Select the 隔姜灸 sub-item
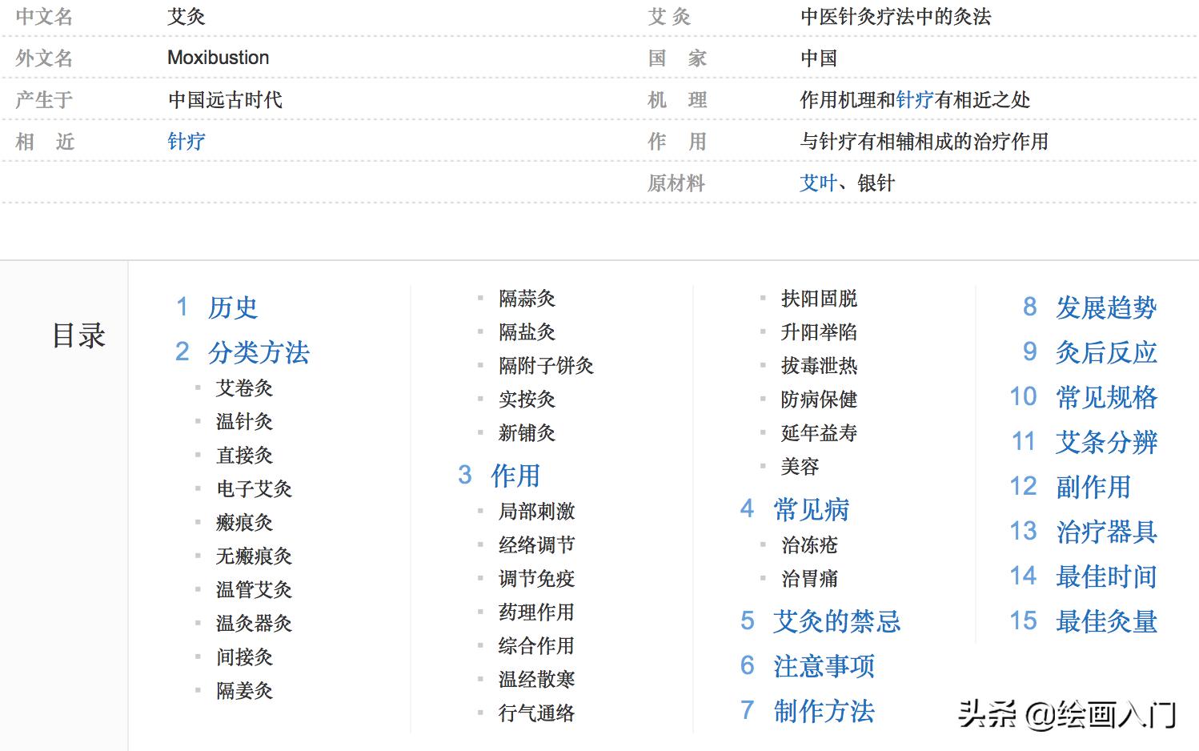This screenshot has height=751, width=1199. 244,691
